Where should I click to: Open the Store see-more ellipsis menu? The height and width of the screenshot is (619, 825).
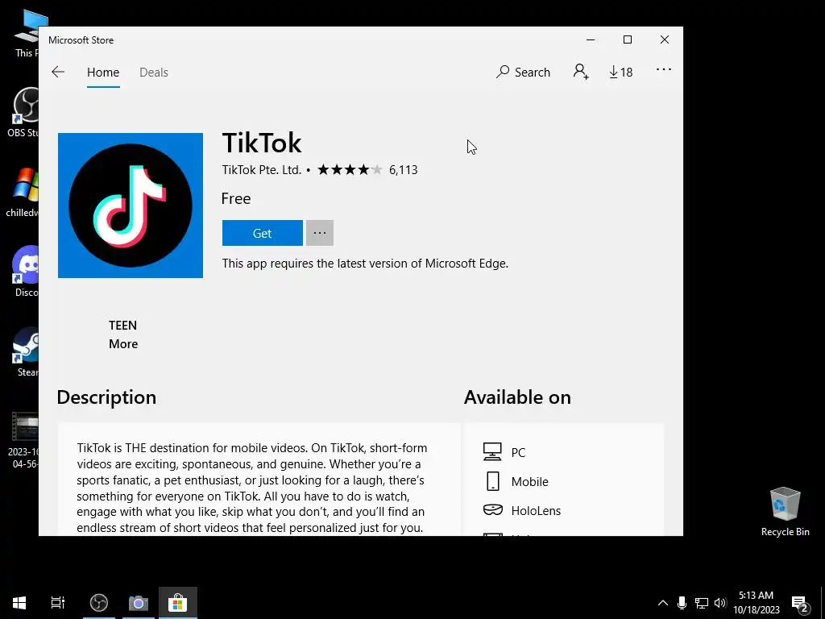click(x=664, y=69)
